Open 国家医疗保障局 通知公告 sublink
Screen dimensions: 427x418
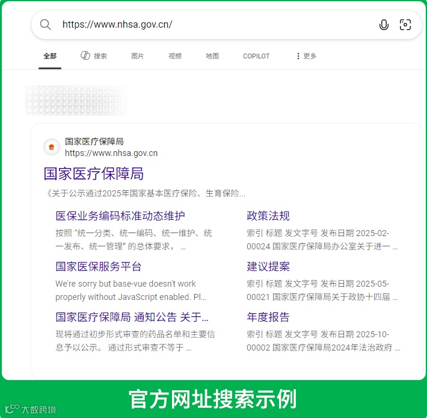[132, 317]
